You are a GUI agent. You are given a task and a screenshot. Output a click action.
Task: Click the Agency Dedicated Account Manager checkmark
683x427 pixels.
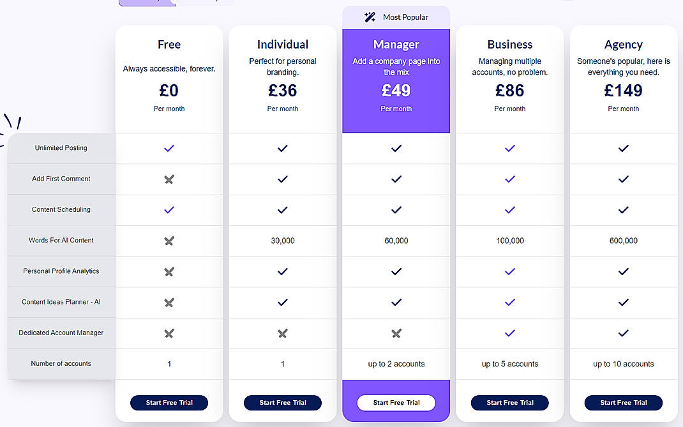click(x=623, y=333)
